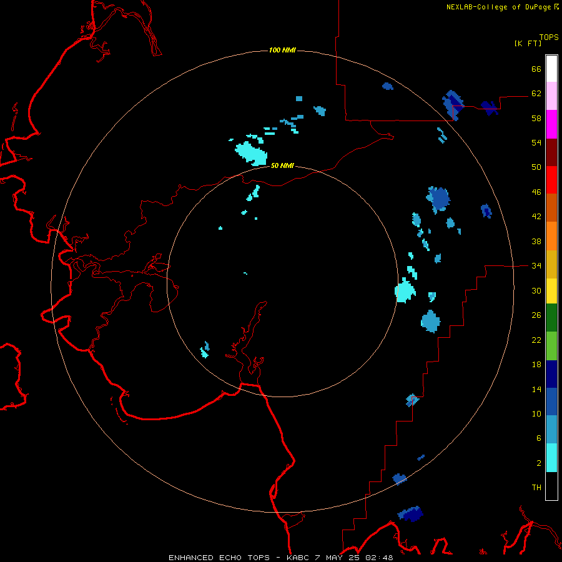Click the "18" legend value
Screen dimensions: 562x562
point(536,365)
